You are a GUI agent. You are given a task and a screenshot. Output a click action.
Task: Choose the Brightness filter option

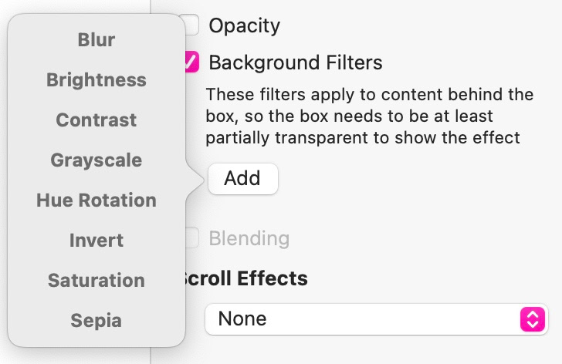(96, 80)
